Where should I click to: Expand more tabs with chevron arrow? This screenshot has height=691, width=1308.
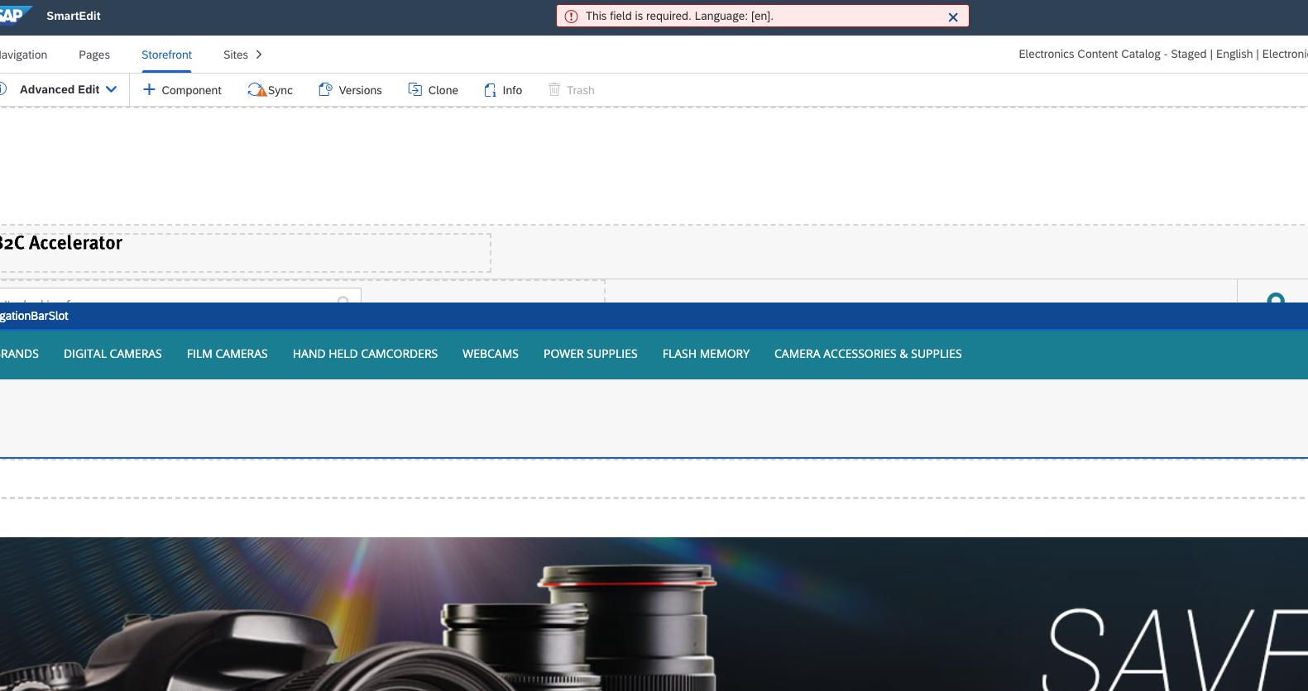pyautogui.click(x=259, y=55)
